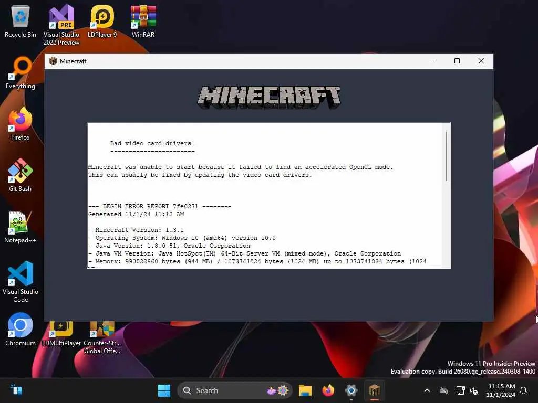Click the Minecraft logo image
The height and width of the screenshot is (403, 538).
click(269, 97)
